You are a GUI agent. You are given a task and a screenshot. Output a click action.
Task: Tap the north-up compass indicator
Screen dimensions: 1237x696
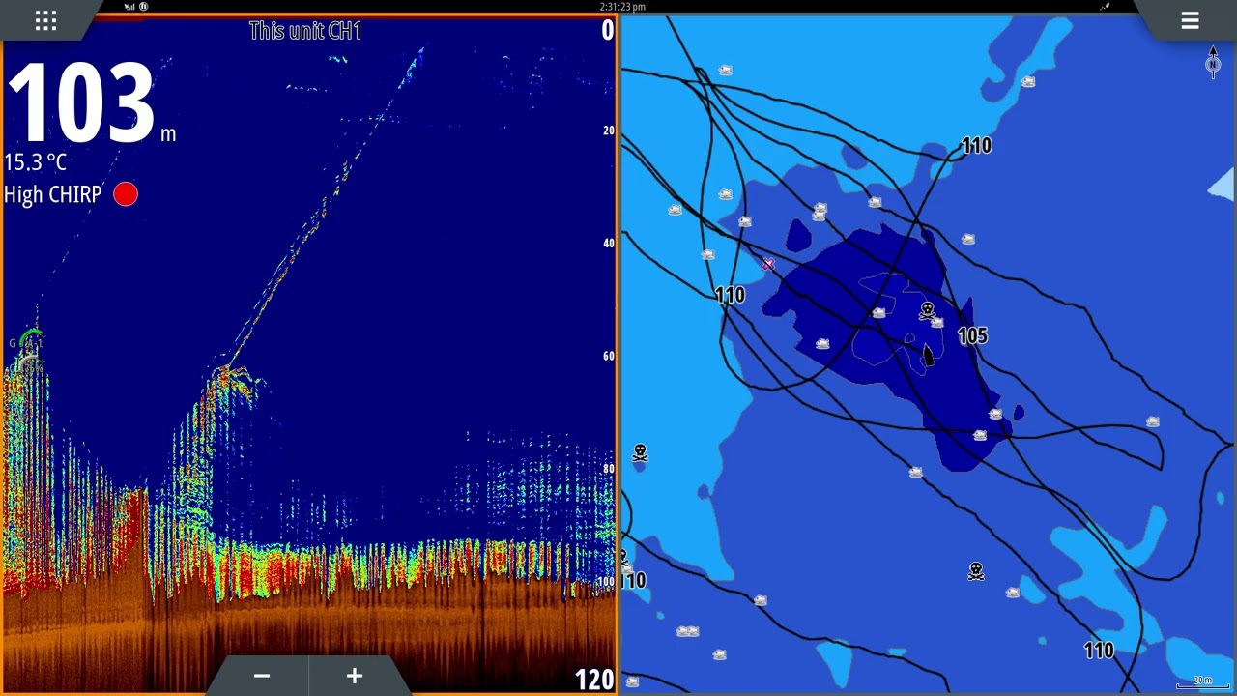click(x=1213, y=63)
